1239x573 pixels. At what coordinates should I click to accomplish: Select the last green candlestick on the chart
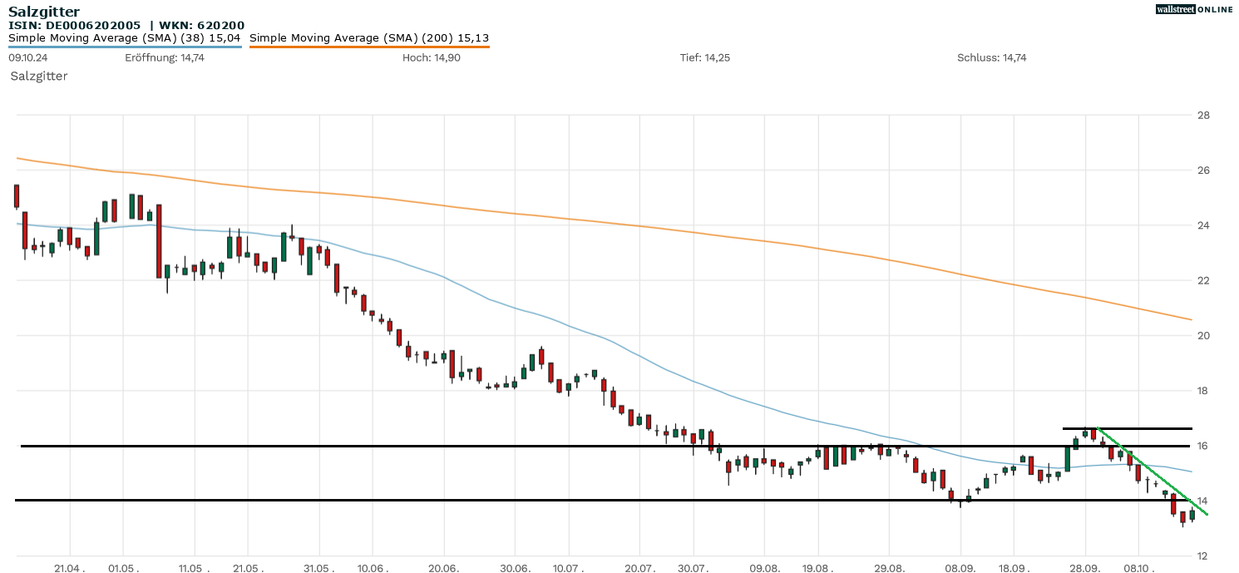1192,515
